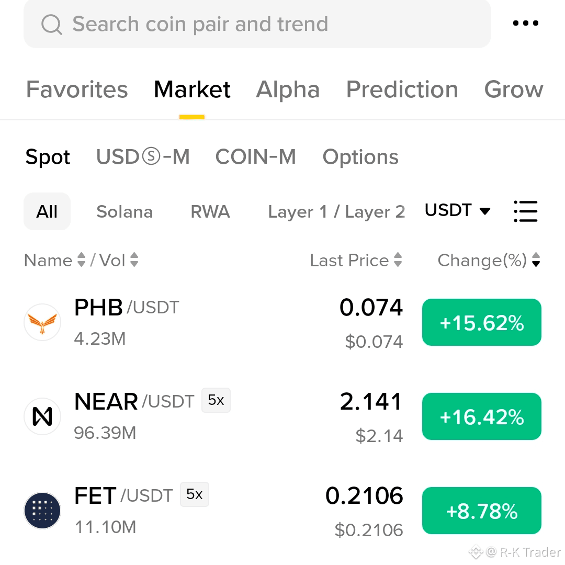The height and width of the screenshot is (565, 565).
Task: Switch to the Favorites tab
Action: click(x=77, y=89)
